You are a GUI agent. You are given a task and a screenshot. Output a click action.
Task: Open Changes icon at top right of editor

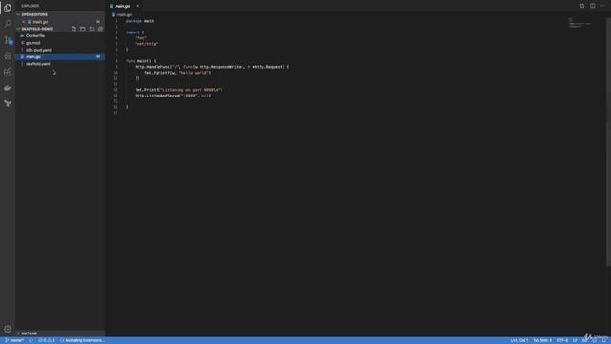582,6
